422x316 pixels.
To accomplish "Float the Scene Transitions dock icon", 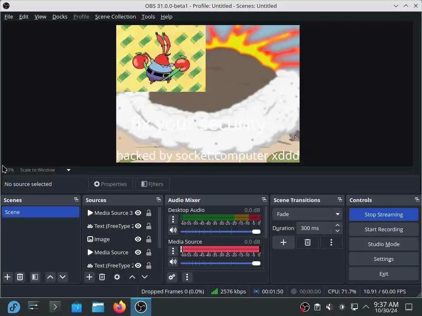I will pos(340,200).
